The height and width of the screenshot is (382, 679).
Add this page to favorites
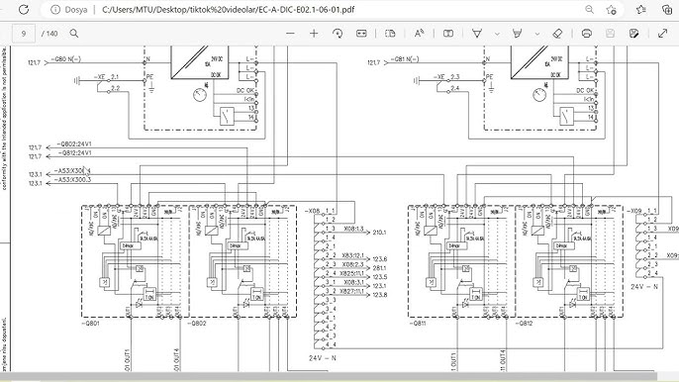pyautogui.click(x=611, y=10)
